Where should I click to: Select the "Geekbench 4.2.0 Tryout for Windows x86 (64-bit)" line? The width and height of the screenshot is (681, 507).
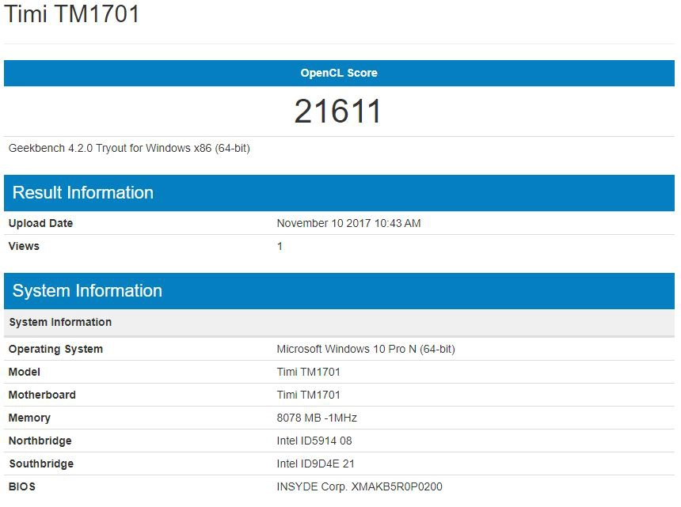tap(129, 149)
